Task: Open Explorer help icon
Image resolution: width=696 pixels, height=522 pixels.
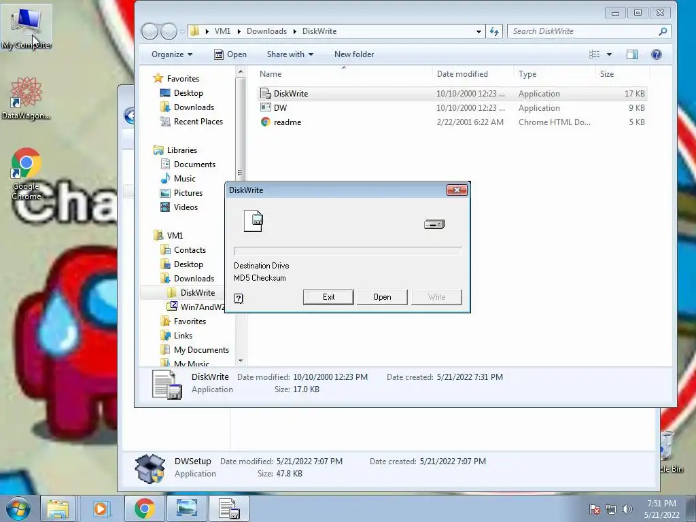Action: point(657,54)
